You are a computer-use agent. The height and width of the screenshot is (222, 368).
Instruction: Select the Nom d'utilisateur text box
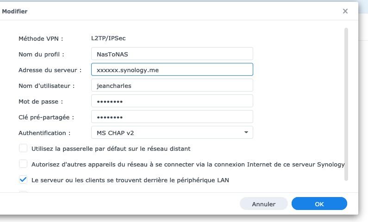[x=172, y=85]
